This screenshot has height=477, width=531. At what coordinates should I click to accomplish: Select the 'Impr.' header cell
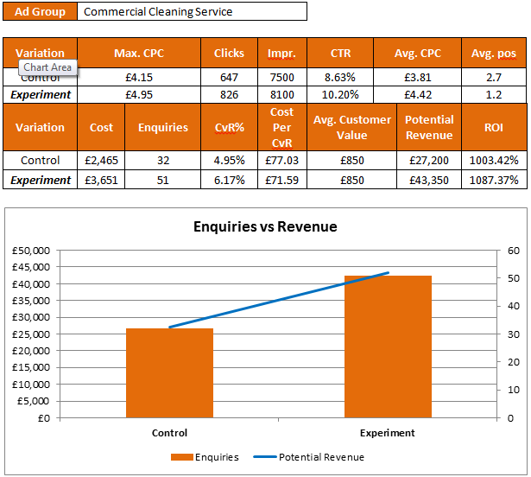pyautogui.click(x=281, y=54)
